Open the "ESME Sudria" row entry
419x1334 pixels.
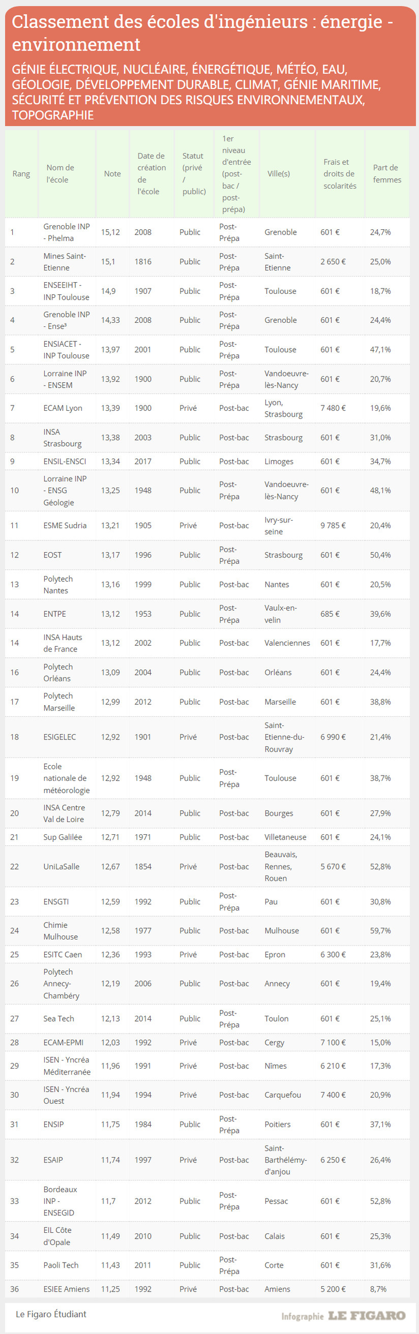click(x=65, y=525)
